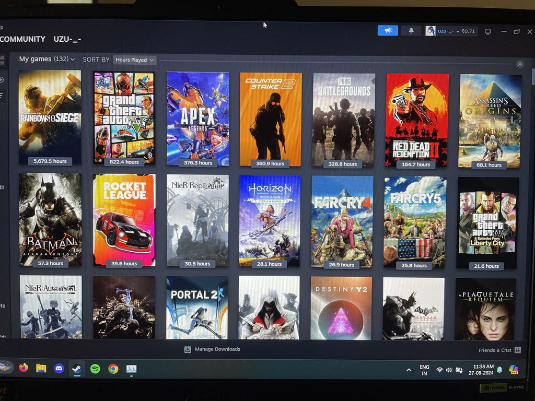Open Rocket League game tile
The image size is (535, 401).
[124, 220]
